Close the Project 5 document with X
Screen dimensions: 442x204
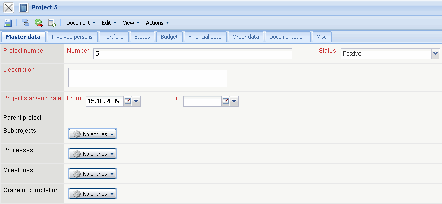click(x=9, y=8)
